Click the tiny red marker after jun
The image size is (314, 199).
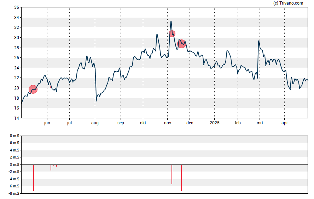click(x=51, y=87)
